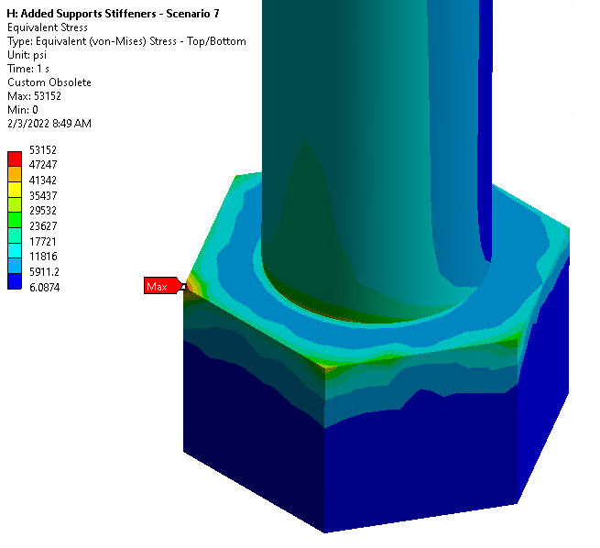The width and height of the screenshot is (600, 548).
Task: Click legend value 47247
Action: 43,165
